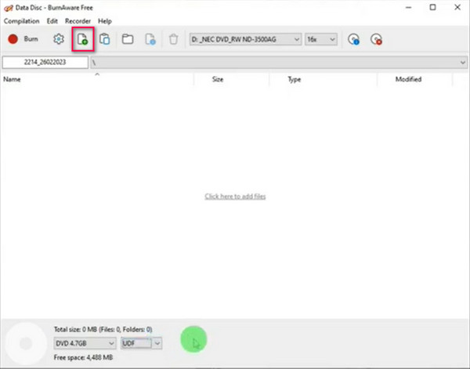The width and height of the screenshot is (470, 369).
Task: Sort by the Name column header
Action: point(97,79)
